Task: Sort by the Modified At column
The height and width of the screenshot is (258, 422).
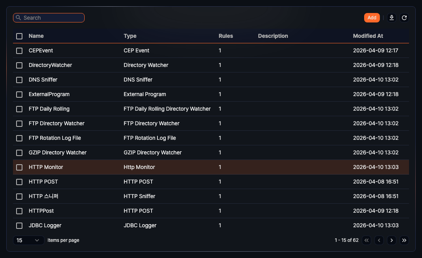Action: (368, 36)
